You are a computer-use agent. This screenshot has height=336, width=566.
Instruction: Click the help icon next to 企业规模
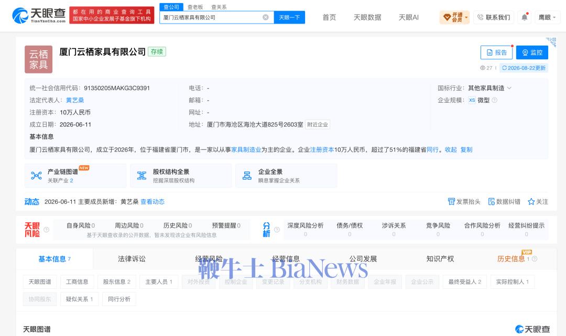coord(495,100)
